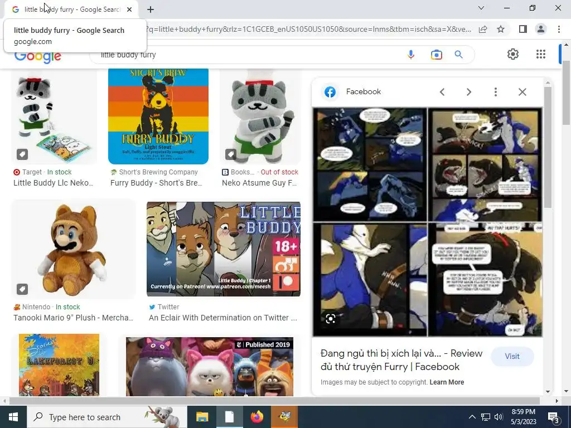Open Chrome profile avatar
Screen dimensions: 571x428
pos(541,29)
